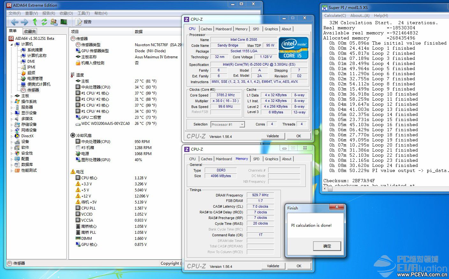This screenshot has height=279, width=449.
Task: Click the 网络设备 icon in tree
Action: tap(17, 130)
